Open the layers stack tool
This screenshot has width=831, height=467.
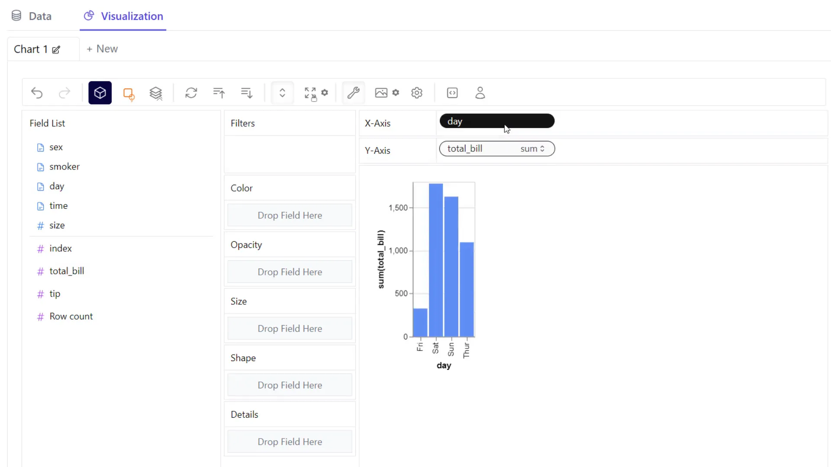[156, 93]
